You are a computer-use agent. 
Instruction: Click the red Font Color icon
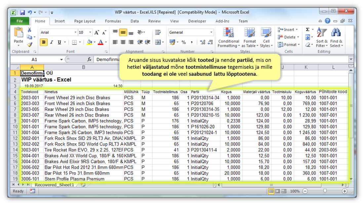tap(101, 42)
